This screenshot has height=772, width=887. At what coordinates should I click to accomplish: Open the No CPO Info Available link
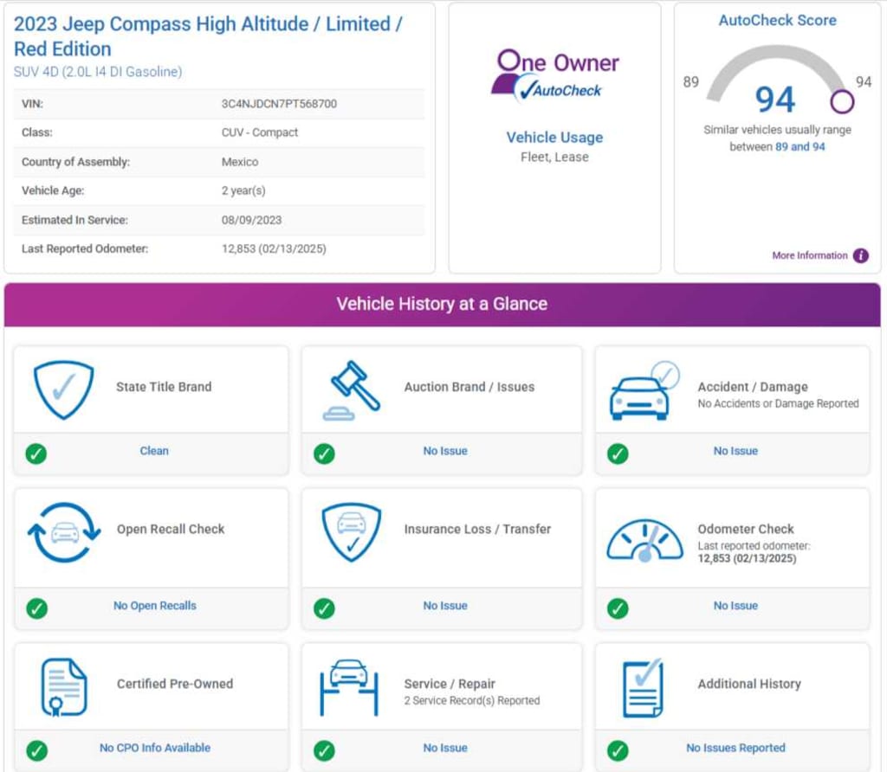pyautogui.click(x=155, y=748)
